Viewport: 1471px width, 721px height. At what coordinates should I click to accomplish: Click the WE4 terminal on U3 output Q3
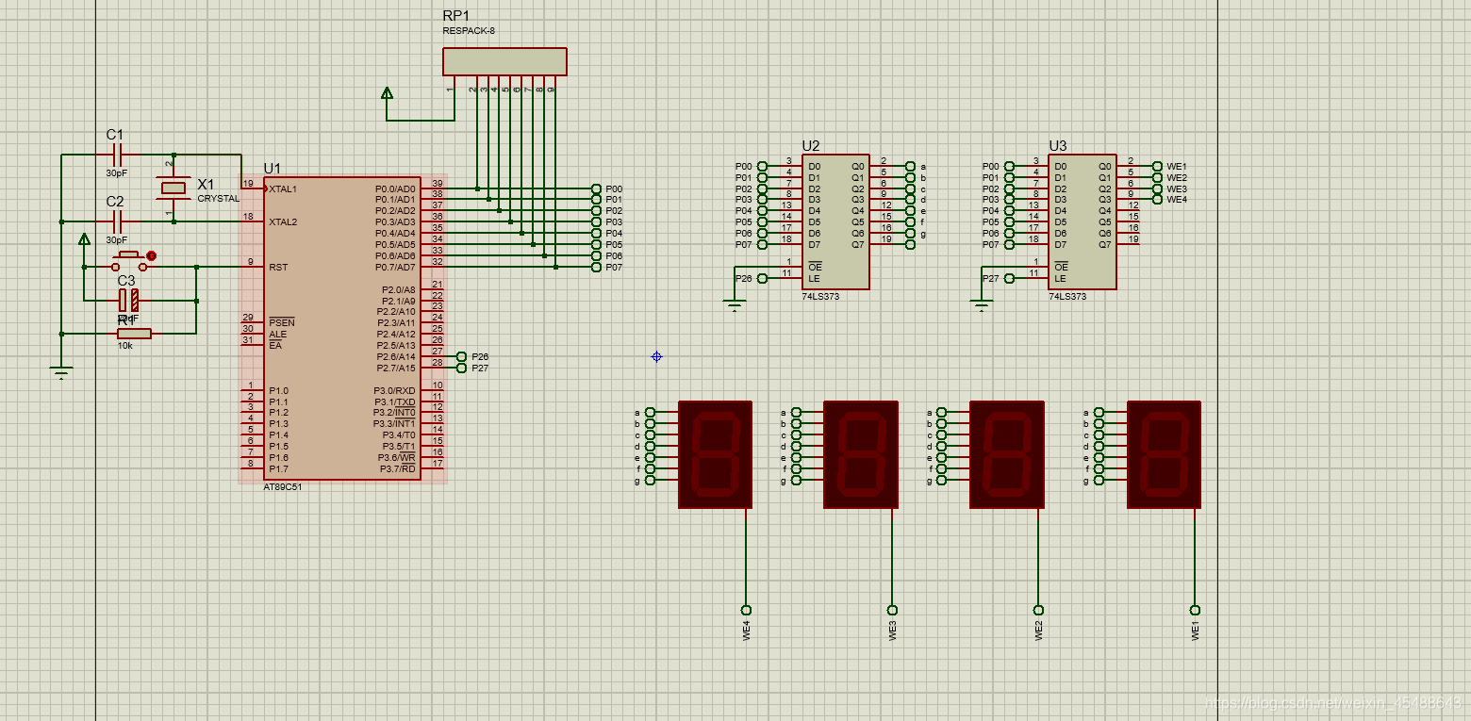tap(1157, 200)
